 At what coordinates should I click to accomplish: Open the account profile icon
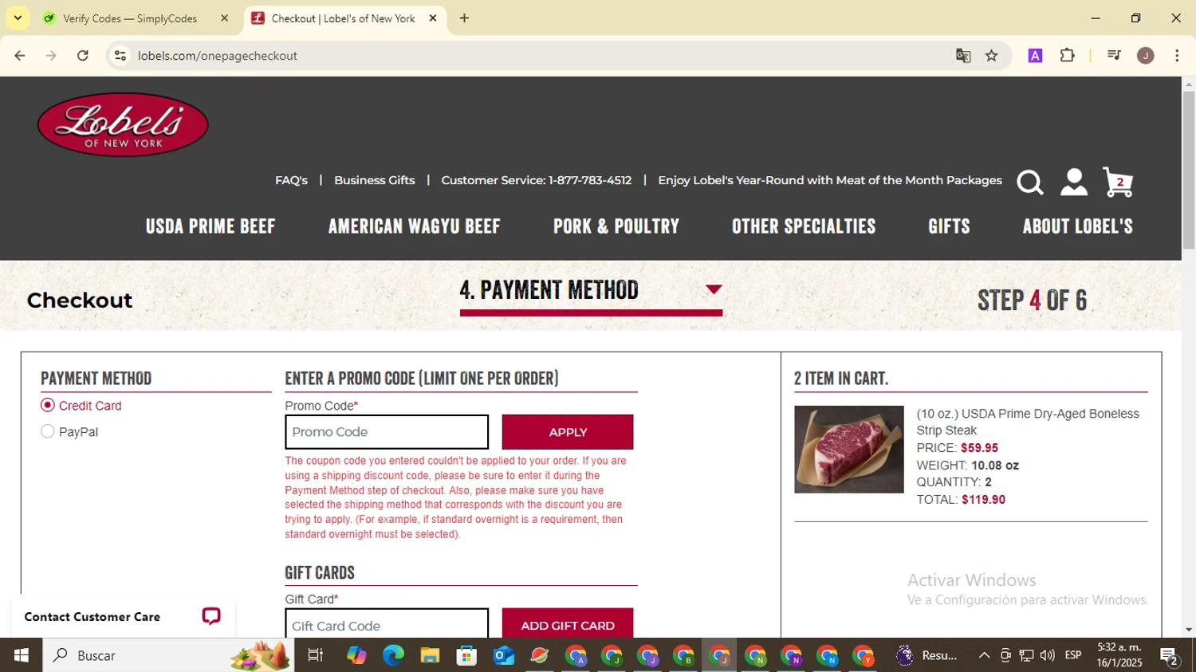point(1074,183)
